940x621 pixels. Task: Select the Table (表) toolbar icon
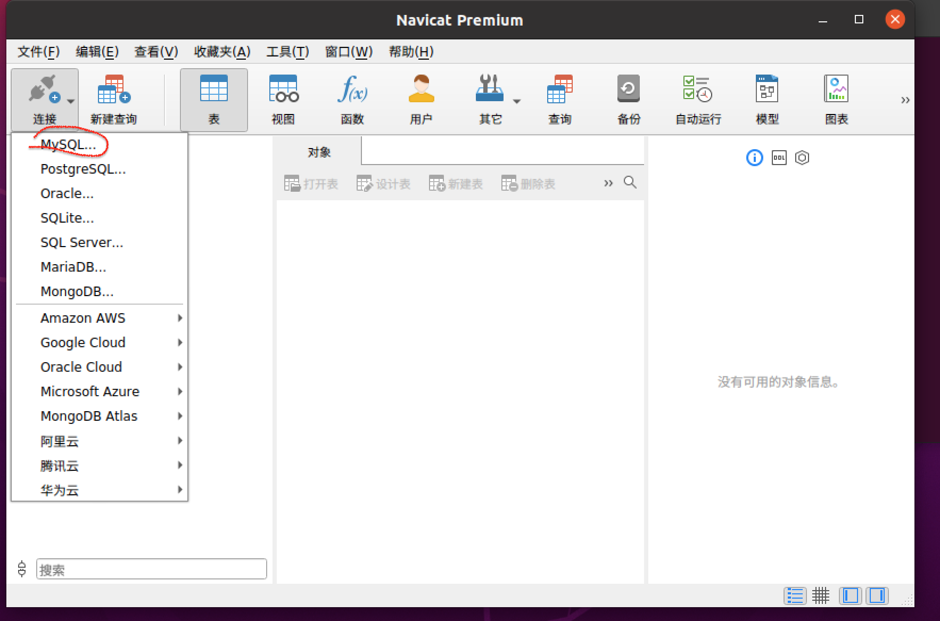tap(213, 88)
